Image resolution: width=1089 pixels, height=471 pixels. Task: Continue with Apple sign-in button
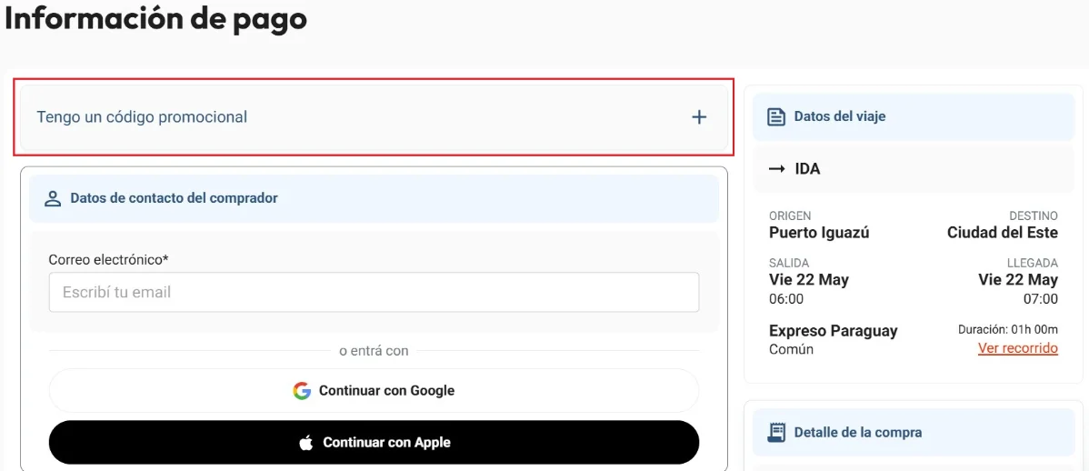(x=374, y=443)
